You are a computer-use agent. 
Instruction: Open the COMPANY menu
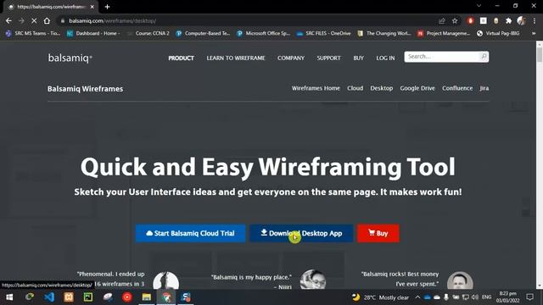coord(291,58)
